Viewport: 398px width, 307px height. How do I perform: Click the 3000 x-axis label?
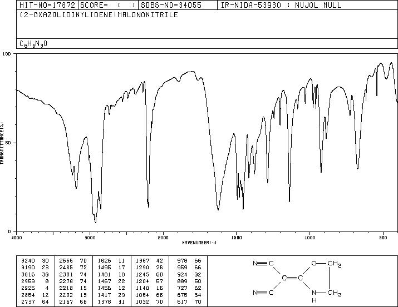tap(90, 238)
